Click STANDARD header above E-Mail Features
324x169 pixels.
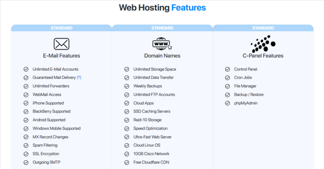click(x=61, y=28)
